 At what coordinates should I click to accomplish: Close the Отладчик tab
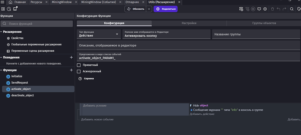(x=143, y=2)
